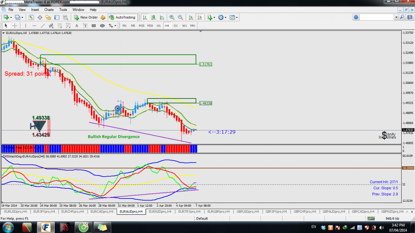Open the Strategy Tester icon
Image resolution: width=415 pixels, height=233 pixels.
[65, 17]
